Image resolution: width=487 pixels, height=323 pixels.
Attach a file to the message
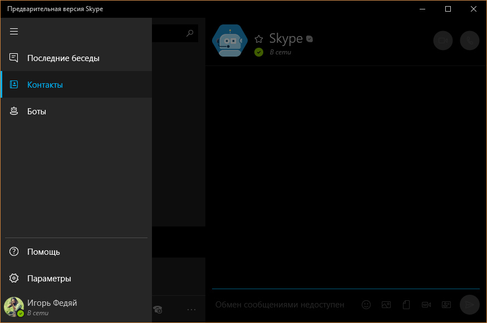[x=406, y=305]
